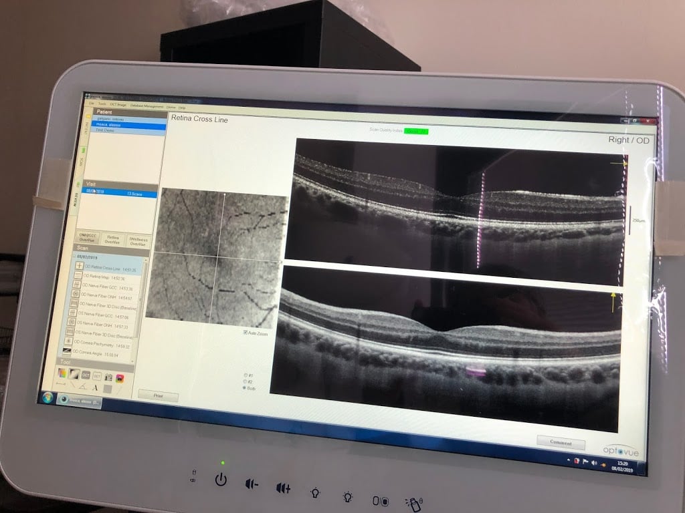This screenshot has height=513, width=685.
Task: Click the upper horizontal OCT B-scan image
Action: click(456, 212)
